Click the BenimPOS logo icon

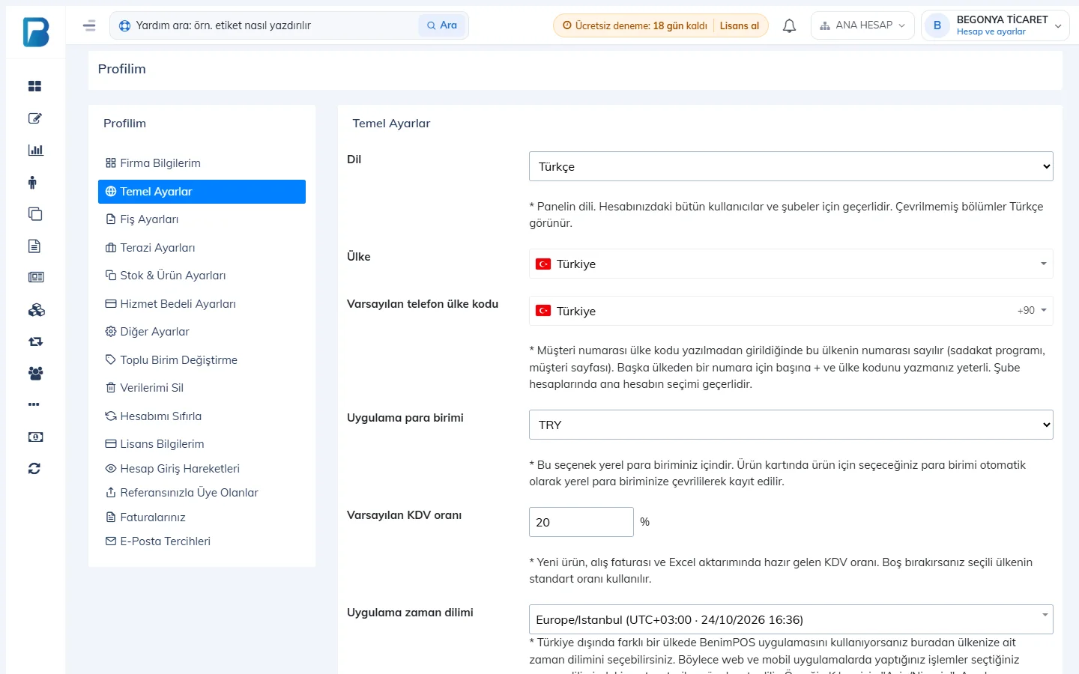(x=35, y=32)
